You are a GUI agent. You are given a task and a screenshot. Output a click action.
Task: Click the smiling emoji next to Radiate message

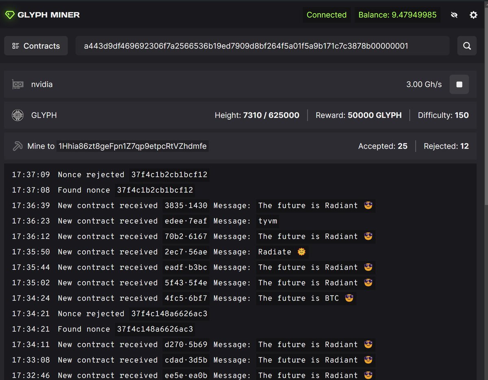[x=301, y=252]
